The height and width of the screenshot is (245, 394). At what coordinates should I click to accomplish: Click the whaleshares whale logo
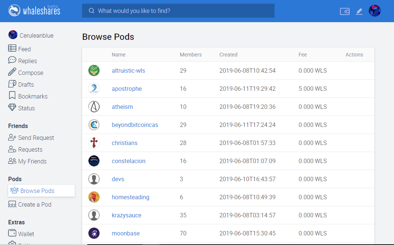(x=14, y=11)
